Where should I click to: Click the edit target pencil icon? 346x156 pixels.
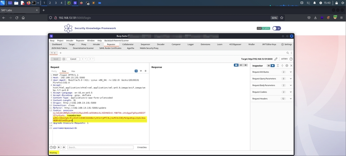pos(276,59)
